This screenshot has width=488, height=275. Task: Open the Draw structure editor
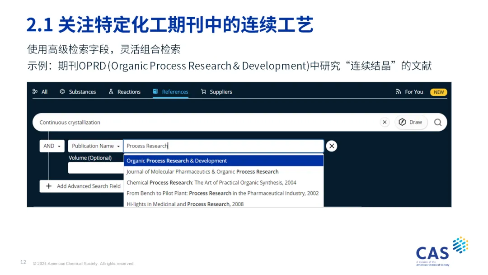point(411,122)
